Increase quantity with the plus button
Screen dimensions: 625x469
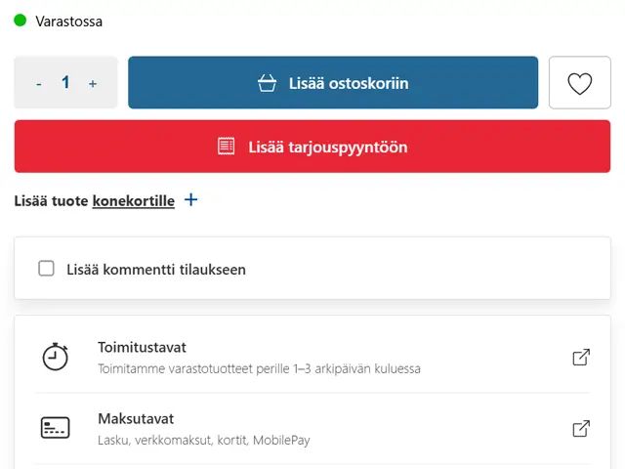tap(93, 83)
